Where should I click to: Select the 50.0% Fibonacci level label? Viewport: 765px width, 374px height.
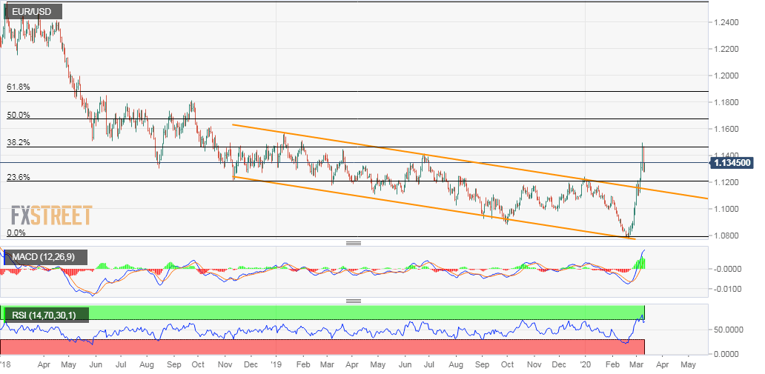[19, 115]
